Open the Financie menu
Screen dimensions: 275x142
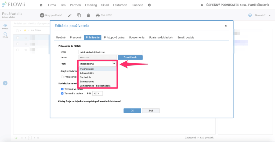[137, 5]
